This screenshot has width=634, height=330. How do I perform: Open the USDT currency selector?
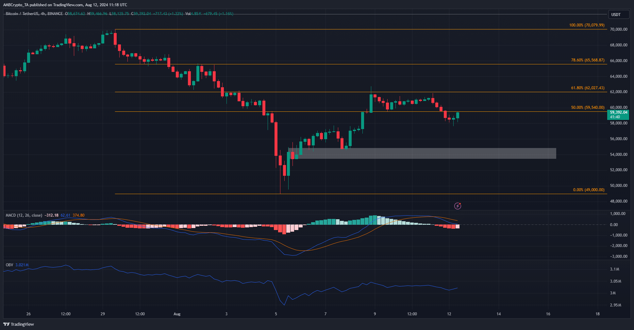tap(618, 14)
